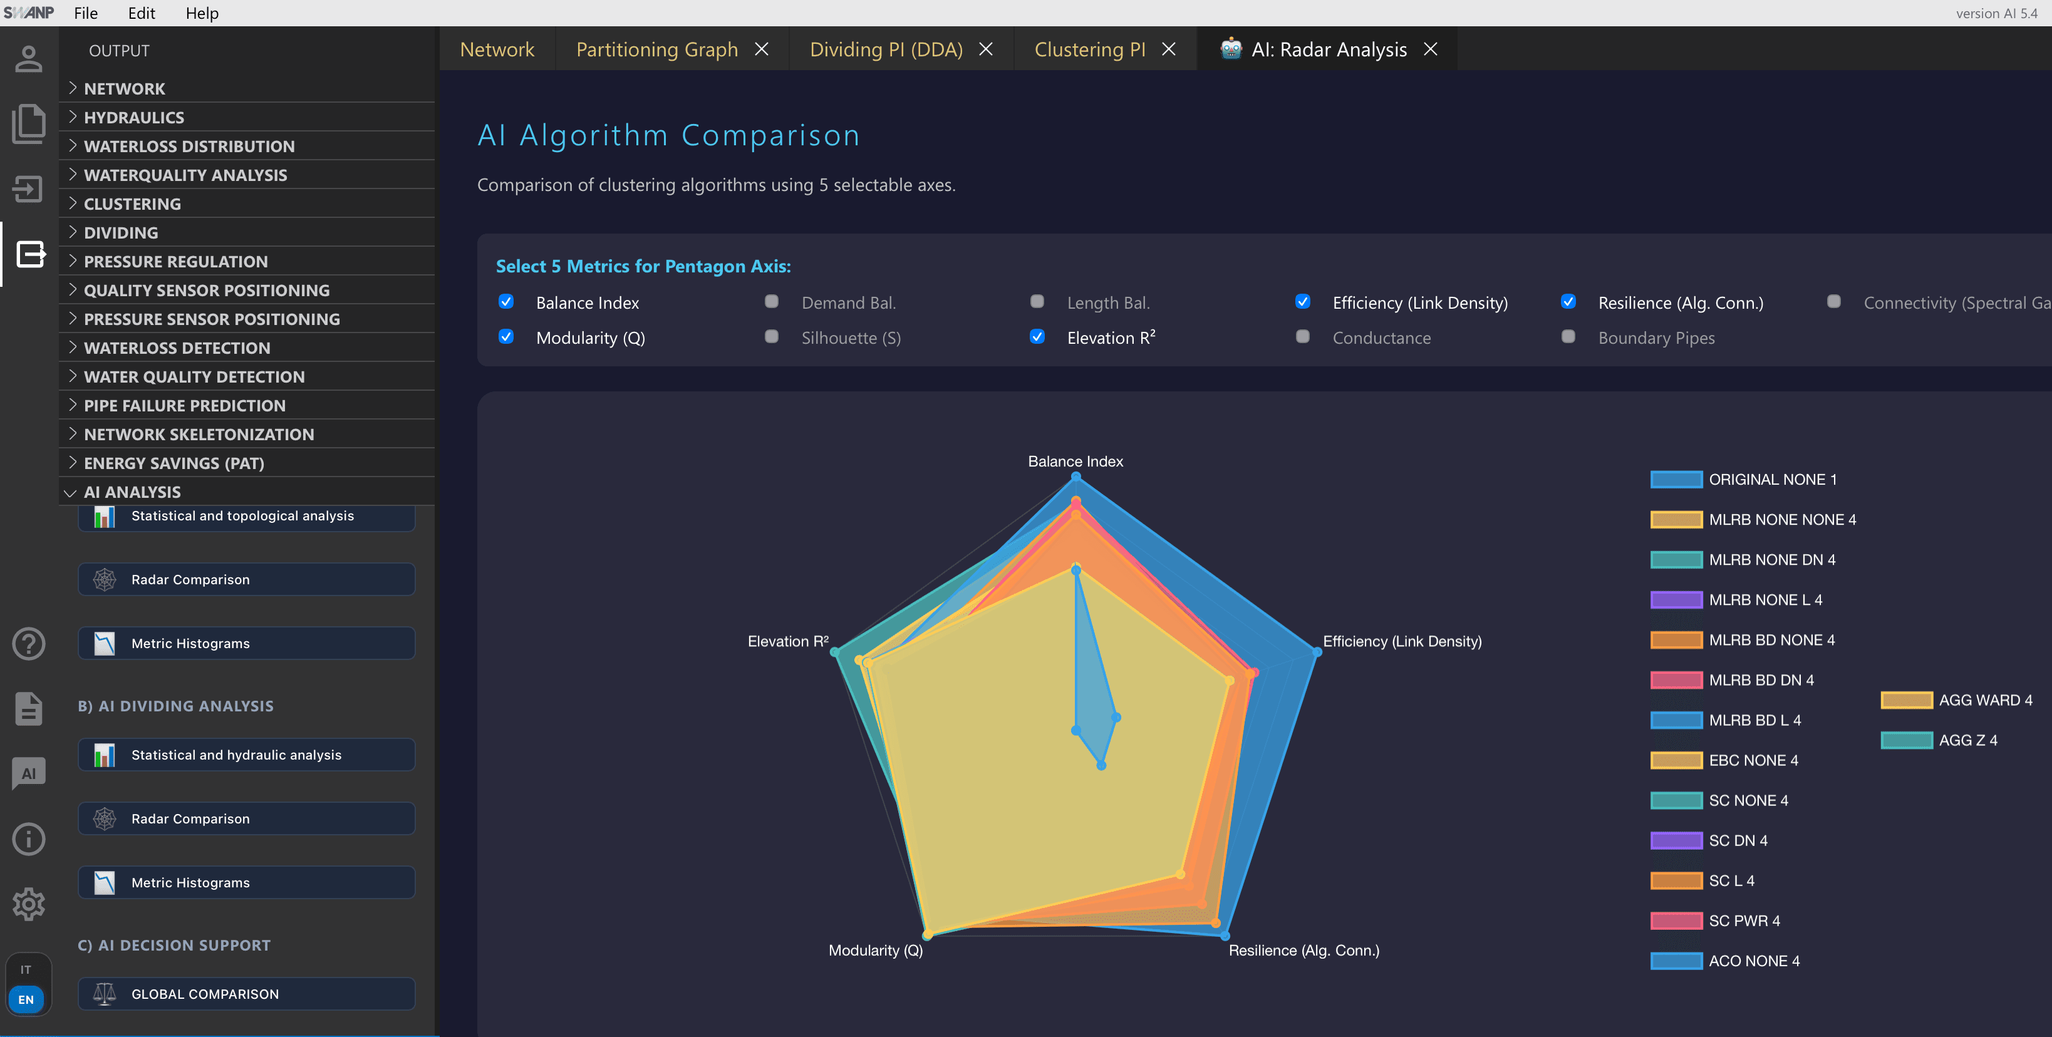Toggle ORIGINAL NONE 1 legend swatch
2052x1037 pixels.
click(x=1676, y=480)
